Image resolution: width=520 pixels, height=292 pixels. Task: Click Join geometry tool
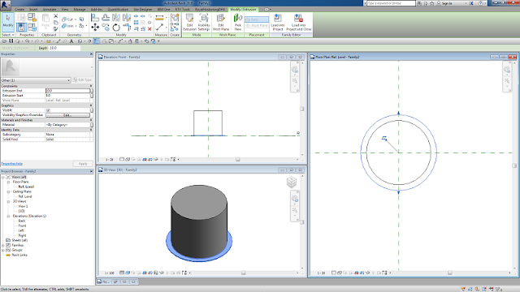[x=67, y=26]
